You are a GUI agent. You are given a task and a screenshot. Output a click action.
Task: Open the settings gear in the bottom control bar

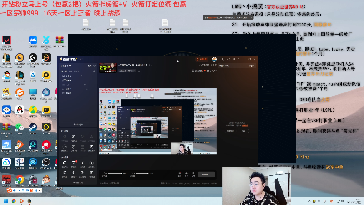193,173
